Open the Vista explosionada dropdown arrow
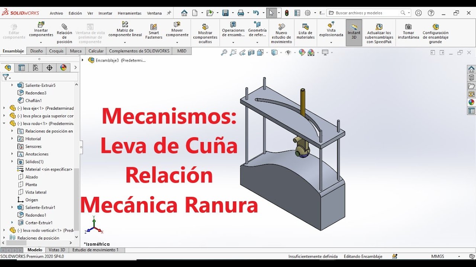 [331, 42]
